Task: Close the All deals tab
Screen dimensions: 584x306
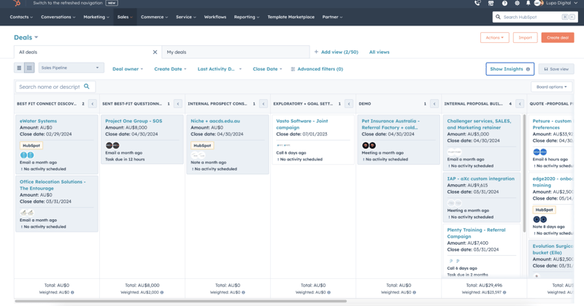Action: coord(155,52)
